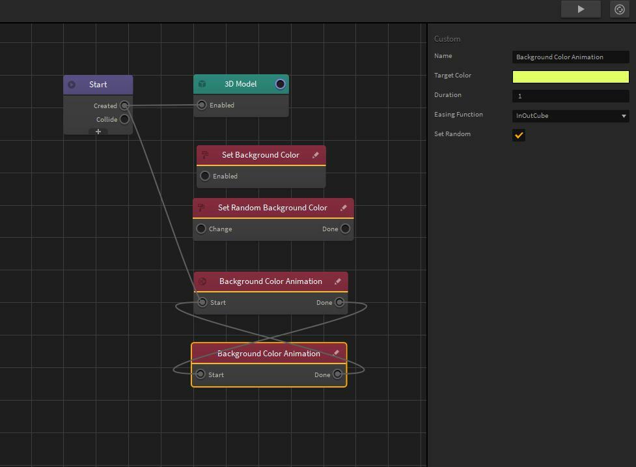Click the Duration input field showing 1
The width and height of the screenshot is (636, 467).
[x=570, y=96]
